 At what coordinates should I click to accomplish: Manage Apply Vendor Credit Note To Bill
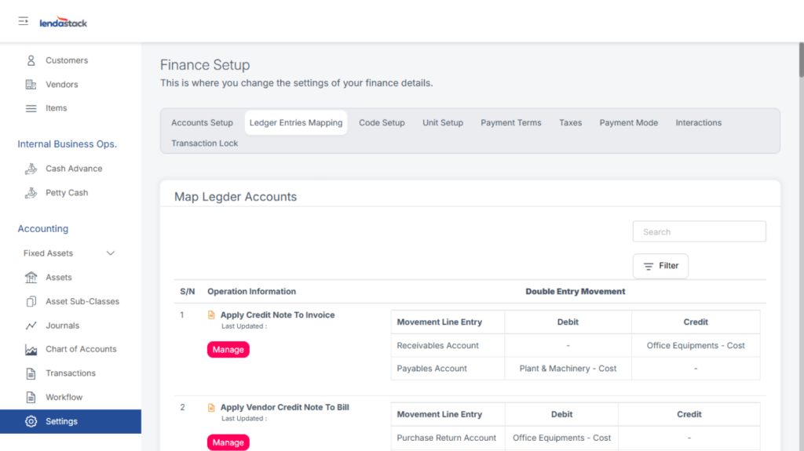[x=228, y=442]
